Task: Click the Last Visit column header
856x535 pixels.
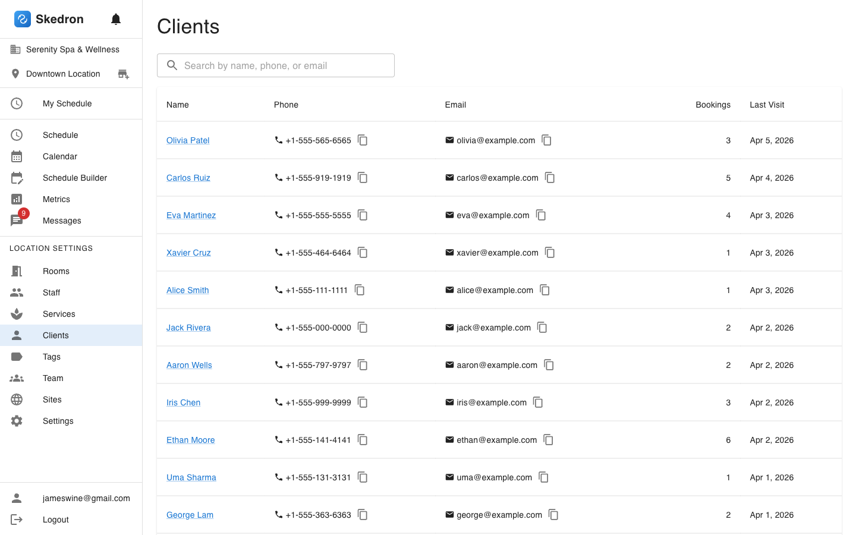Action: tap(767, 105)
